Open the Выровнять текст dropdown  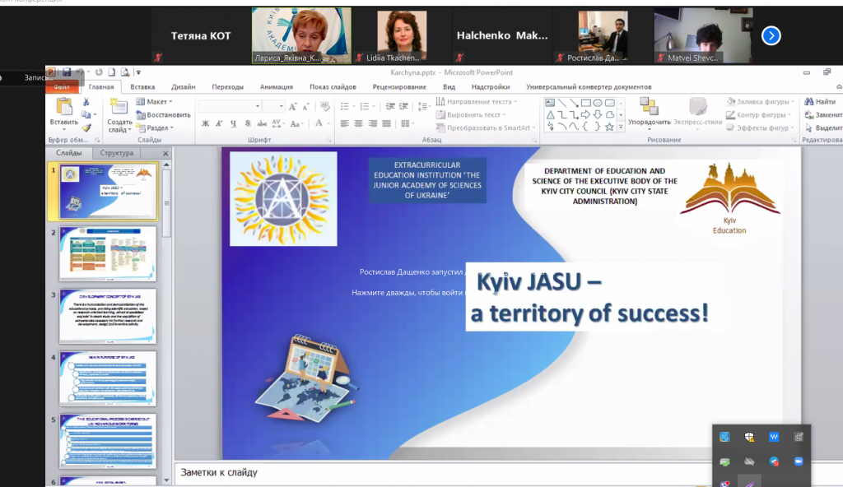[x=471, y=114]
